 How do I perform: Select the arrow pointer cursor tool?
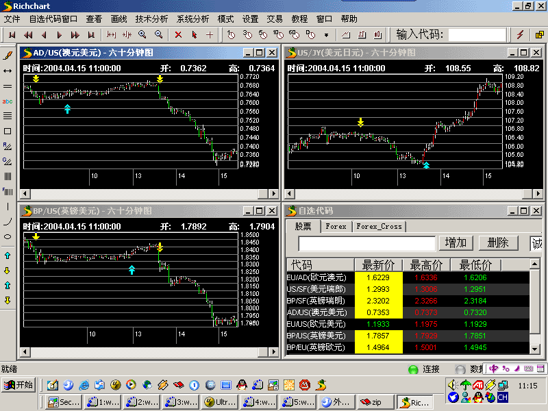pyautogui.click(x=195, y=35)
